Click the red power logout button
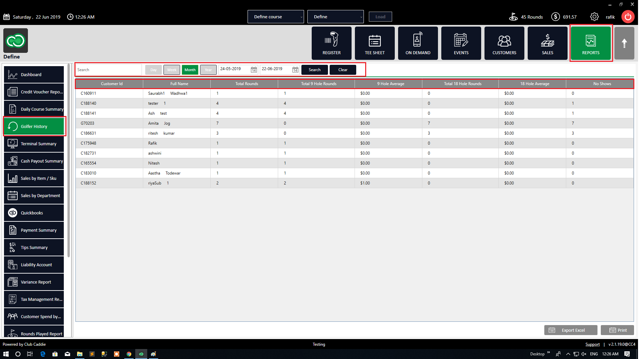The height and width of the screenshot is (359, 642). pyautogui.click(x=628, y=17)
